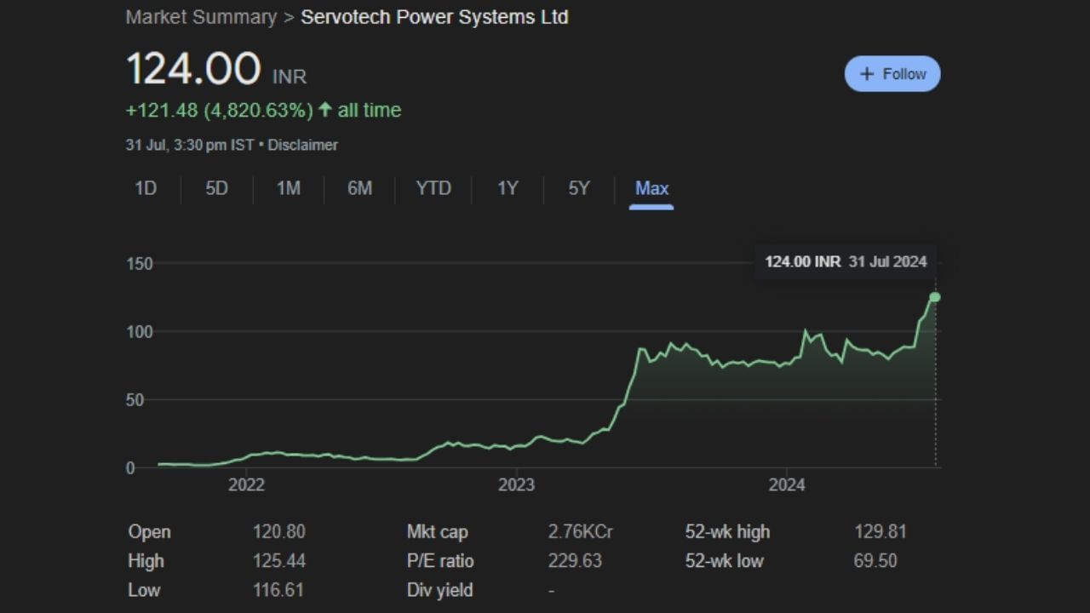Click the High value 125.44
Image resolution: width=1090 pixels, height=613 pixels.
[x=278, y=561]
